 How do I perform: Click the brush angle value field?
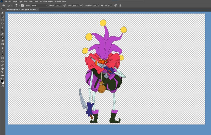point(110,5)
